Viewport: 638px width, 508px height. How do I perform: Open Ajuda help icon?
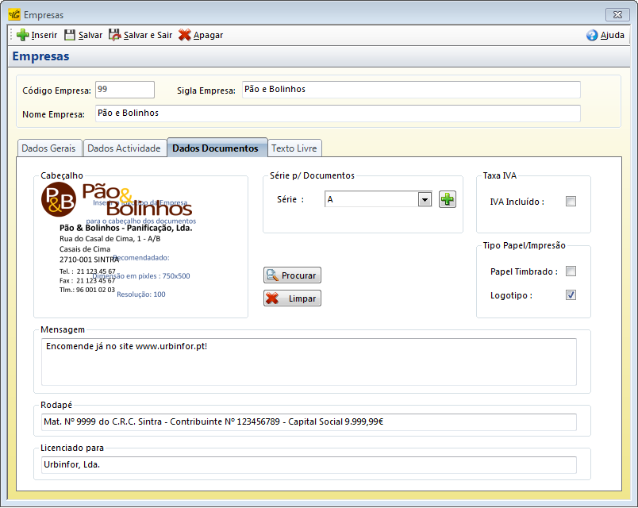[x=592, y=35]
